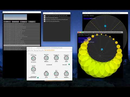Click the blue source dot in the FocusPress display
The width and height of the screenshot is (130, 97).
pos(102,49)
